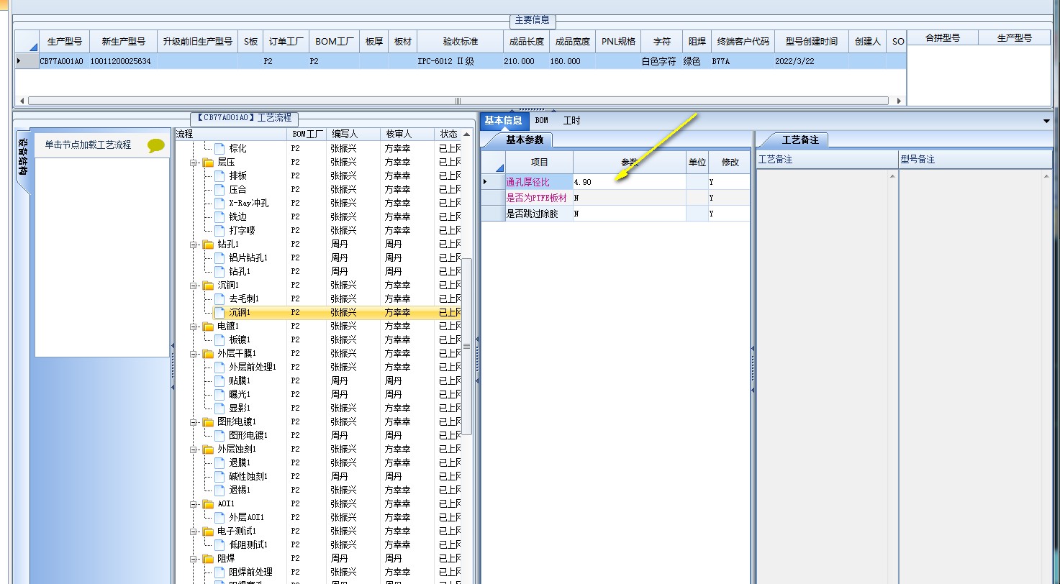Click the document icon beside 外层AOI1
The image size is (1060, 584).
[219, 517]
